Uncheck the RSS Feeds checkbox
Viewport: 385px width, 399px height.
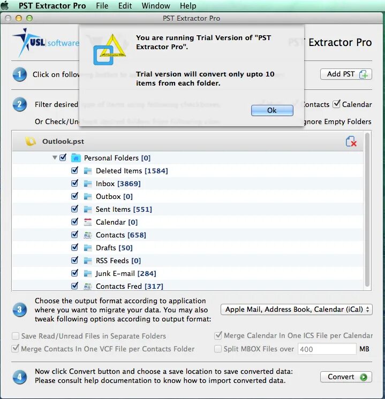[x=74, y=260]
